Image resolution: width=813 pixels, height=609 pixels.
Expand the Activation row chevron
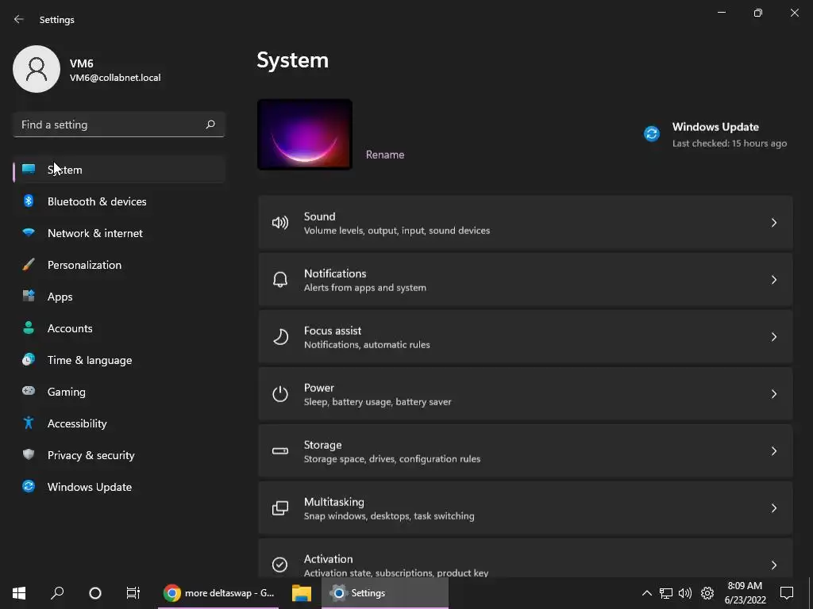click(773, 565)
